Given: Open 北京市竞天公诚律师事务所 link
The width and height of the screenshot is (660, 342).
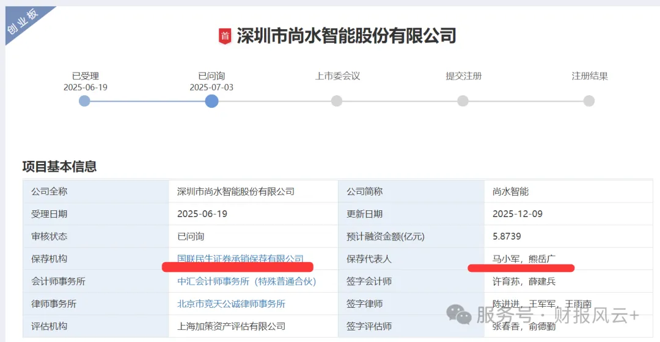Looking at the screenshot, I should pyautogui.click(x=231, y=304).
